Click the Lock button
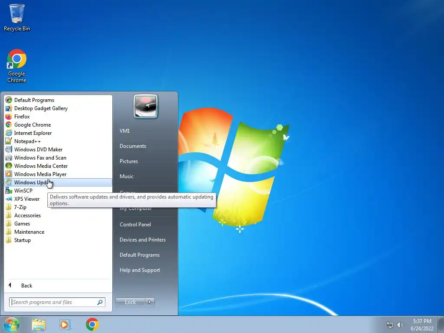This screenshot has height=333, width=444. pyautogui.click(x=130, y=302)
